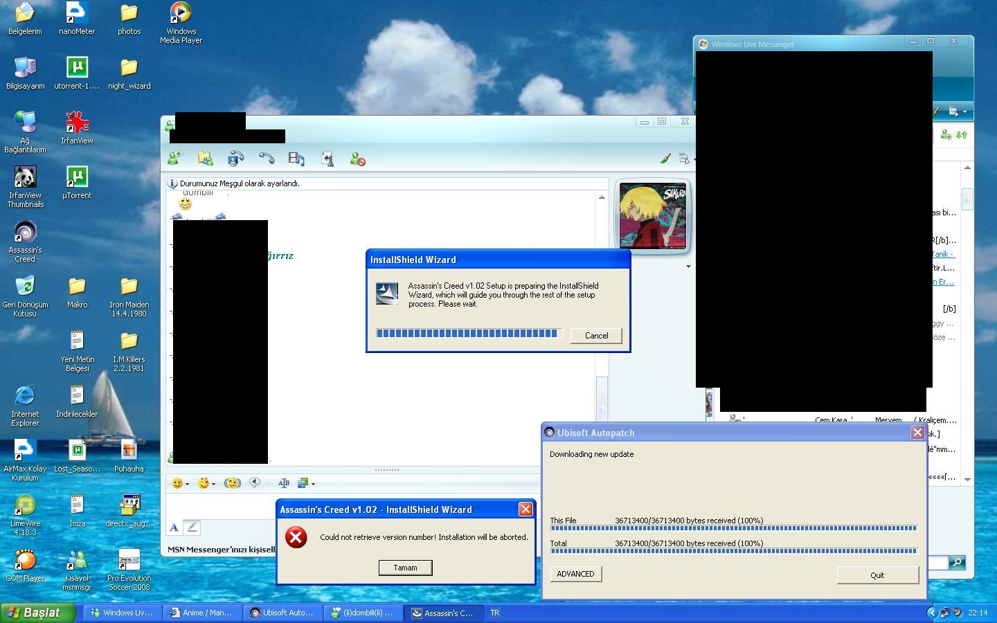Viewport: 997px width, 623px height.
Task: Open the IrfanView Thumbnails shortcut
Action: [25, 187]
